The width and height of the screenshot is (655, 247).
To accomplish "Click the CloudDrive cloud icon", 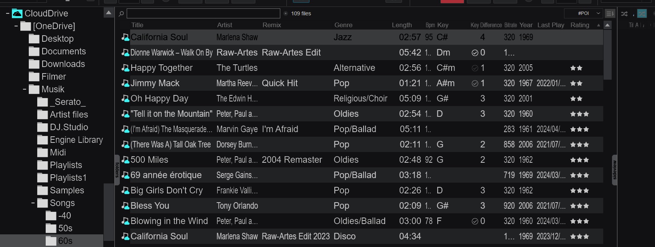I will (17, 14).
